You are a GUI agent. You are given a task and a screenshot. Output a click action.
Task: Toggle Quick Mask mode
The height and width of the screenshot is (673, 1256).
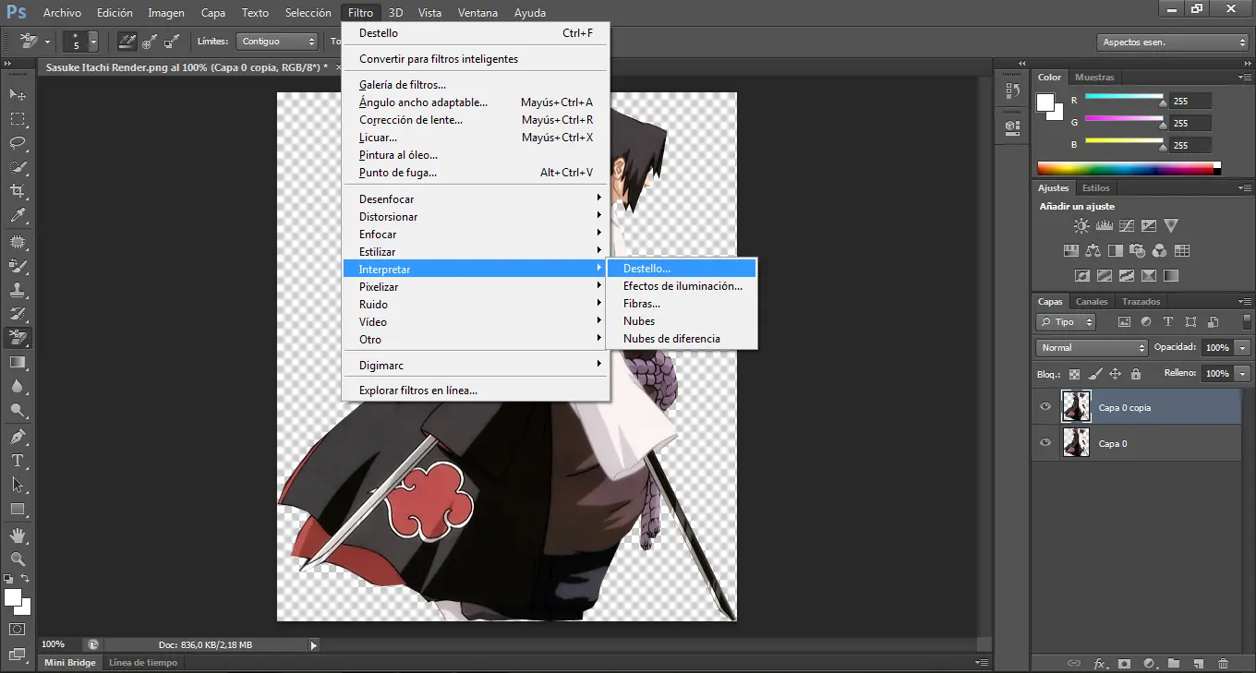tap(17, 630)
